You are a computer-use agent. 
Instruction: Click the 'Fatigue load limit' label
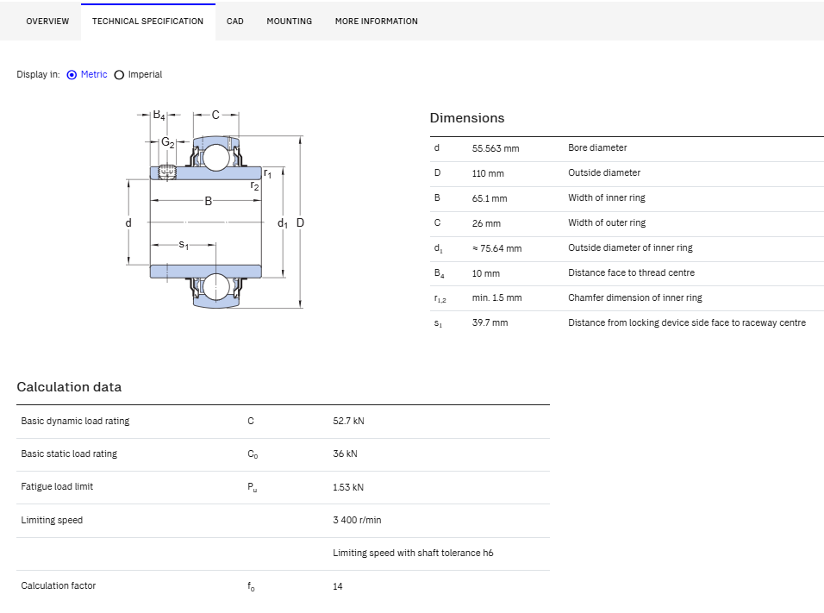(57, 487)
